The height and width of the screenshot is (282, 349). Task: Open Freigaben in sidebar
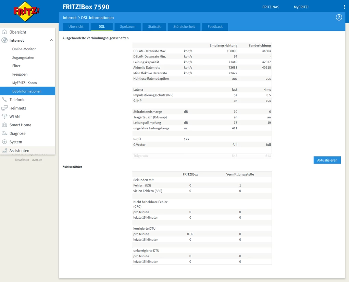20,74
